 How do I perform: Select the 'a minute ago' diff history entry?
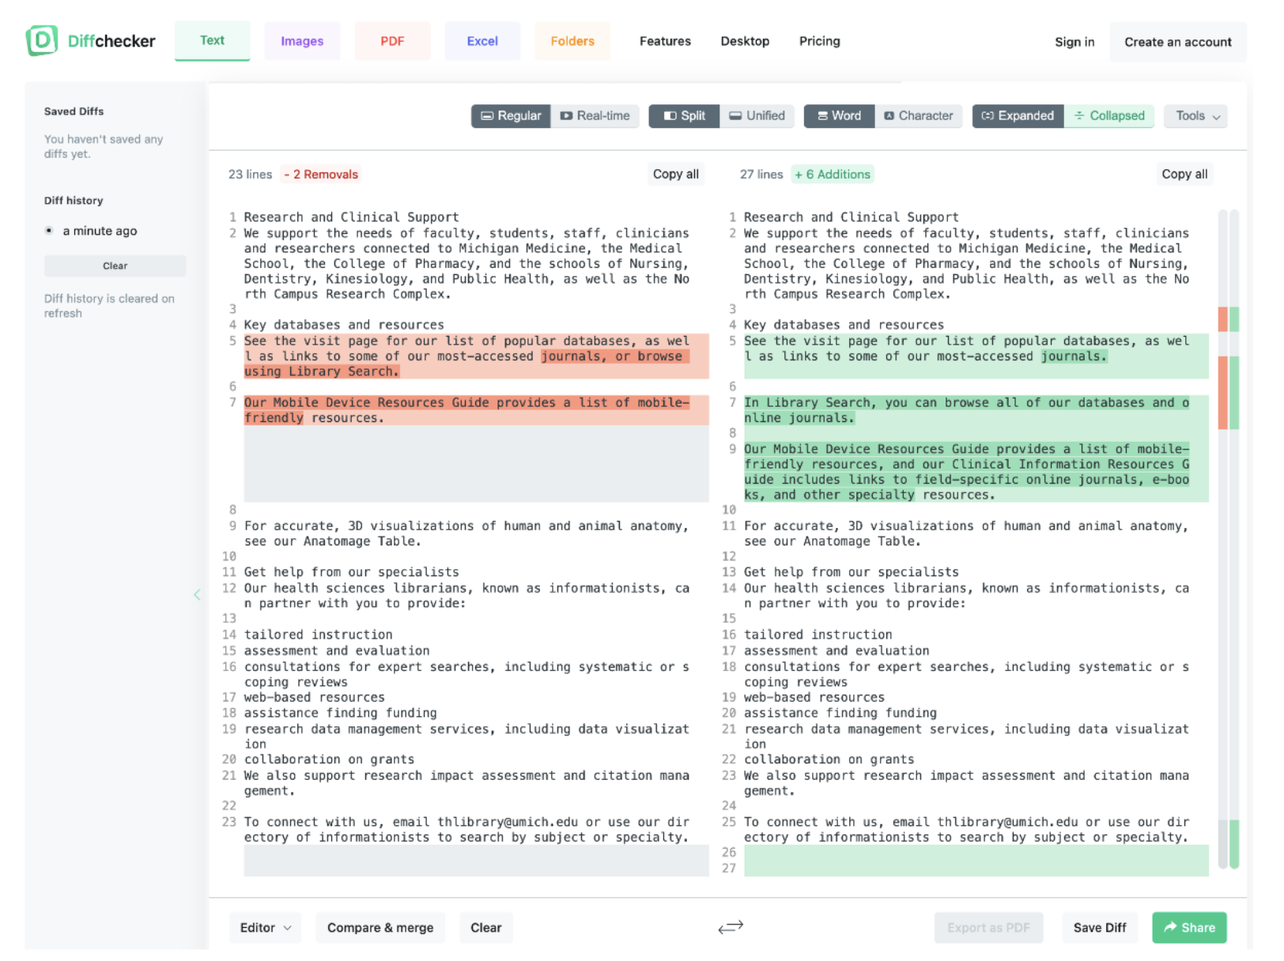tap(100, 231)
